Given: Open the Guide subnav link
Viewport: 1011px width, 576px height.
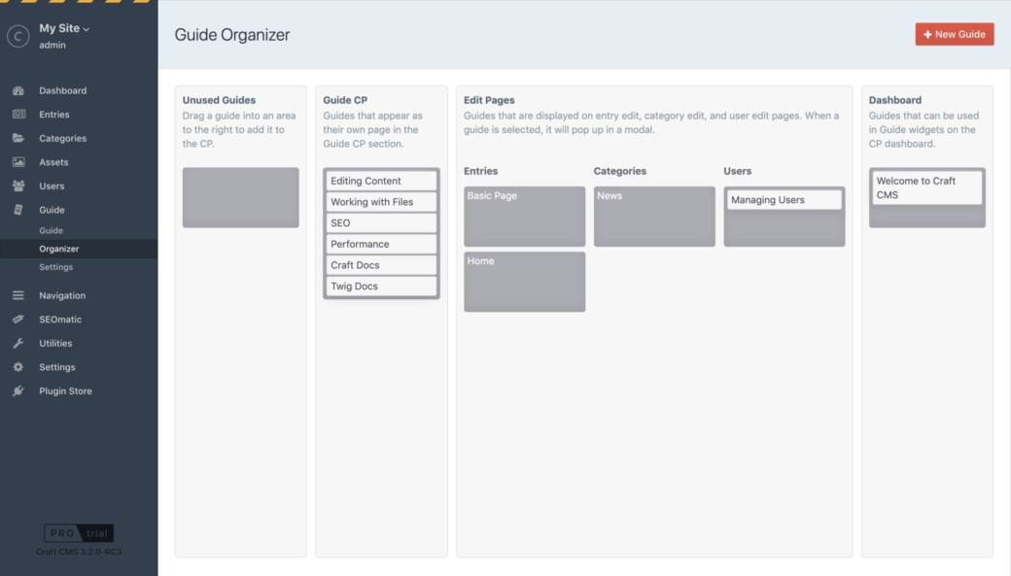Looking at the screenshot, I should point(51,230).
